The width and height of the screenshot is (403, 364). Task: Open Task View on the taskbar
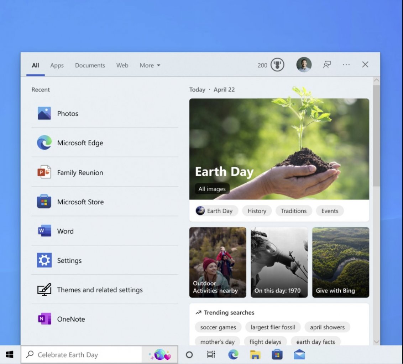(x=211, y=354)
